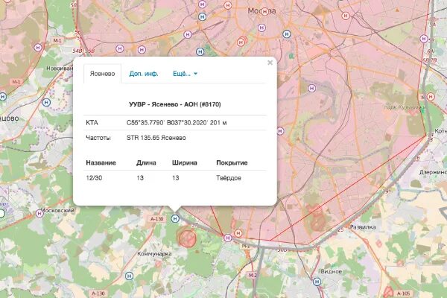
Task: Click the Новоиван map label
Action: (x=60, y=68)
